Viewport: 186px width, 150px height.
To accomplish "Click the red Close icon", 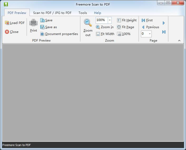I will [x=7, y=32].
